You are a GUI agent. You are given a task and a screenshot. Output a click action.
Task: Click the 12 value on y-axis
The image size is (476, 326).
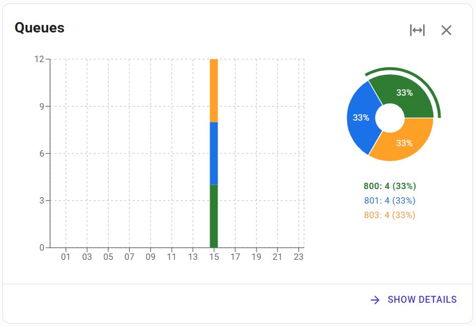[x=39, y=59]
